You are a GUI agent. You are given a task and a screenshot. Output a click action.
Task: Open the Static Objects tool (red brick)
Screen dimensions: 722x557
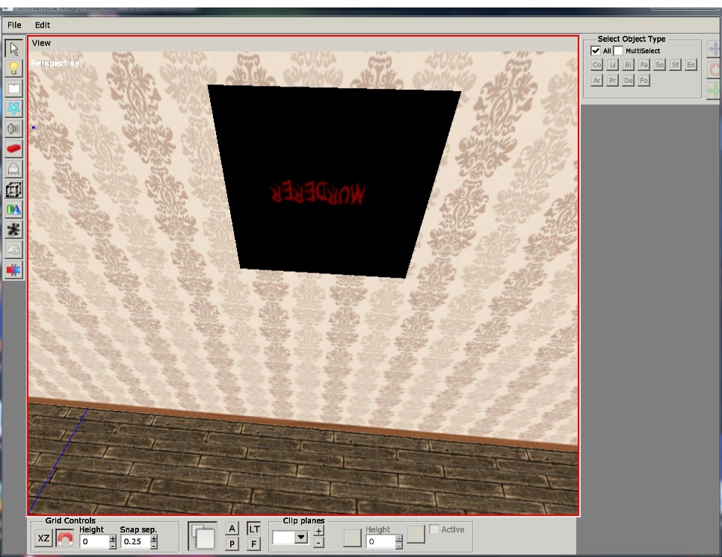[13, 149]
